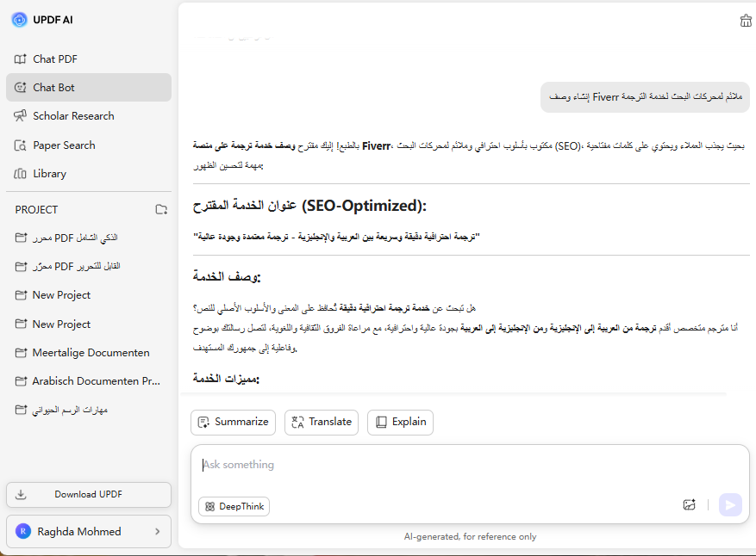Click AI-generated, for reference only text
756x556 pixels.
click(x=470, y=537)
